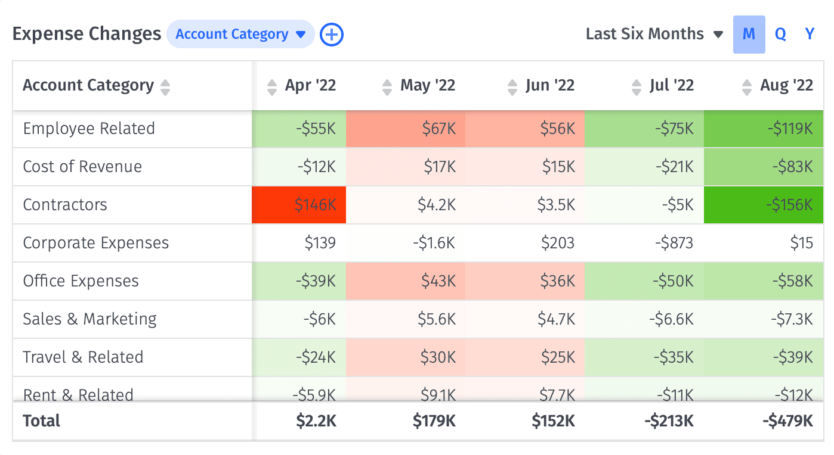Select the Employee Related row
This screenshot has height=455, width=834.
pyautogui.click(x=88, y=129)
